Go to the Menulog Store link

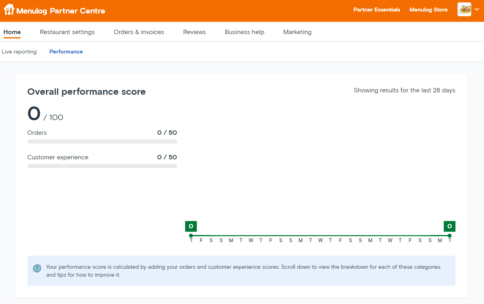click(x=428, y=10)
